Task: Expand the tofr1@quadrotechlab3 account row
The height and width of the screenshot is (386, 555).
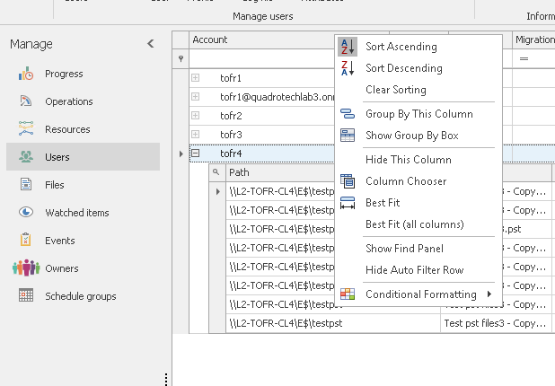Action: tap(196, 97)
